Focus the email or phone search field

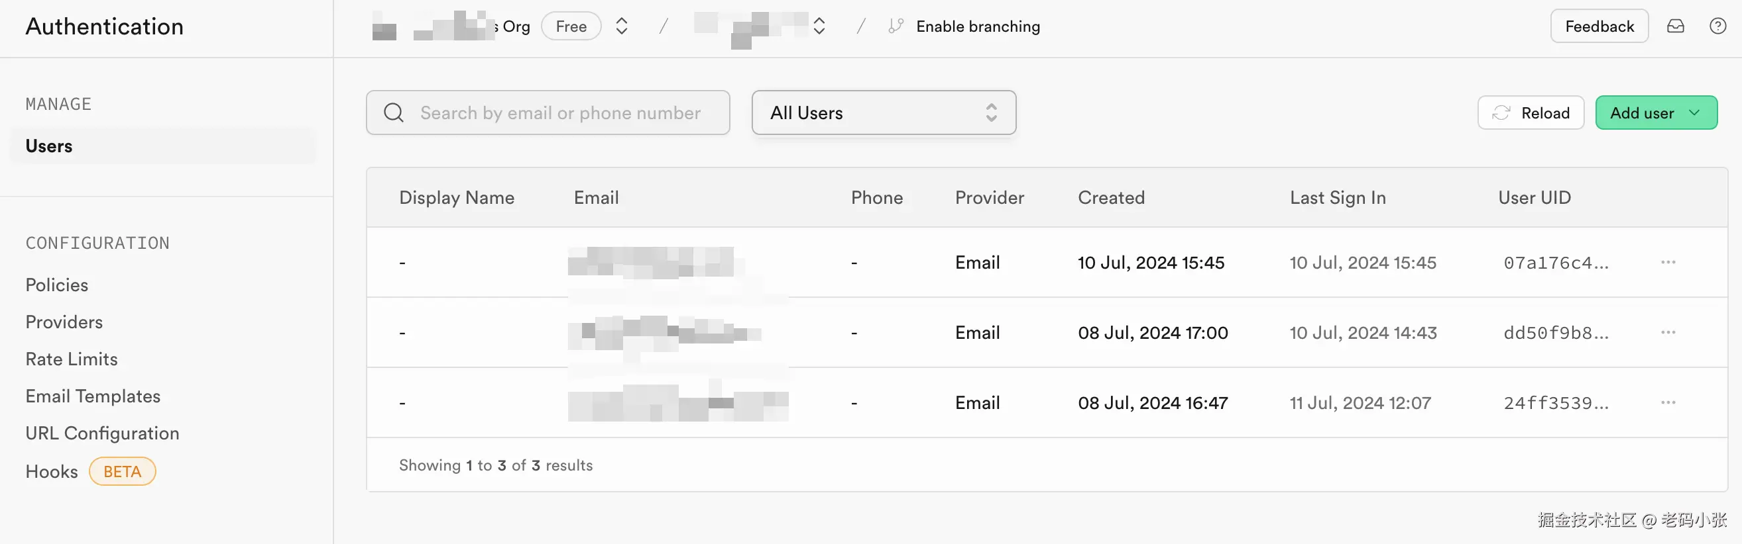tap(548, 113)
